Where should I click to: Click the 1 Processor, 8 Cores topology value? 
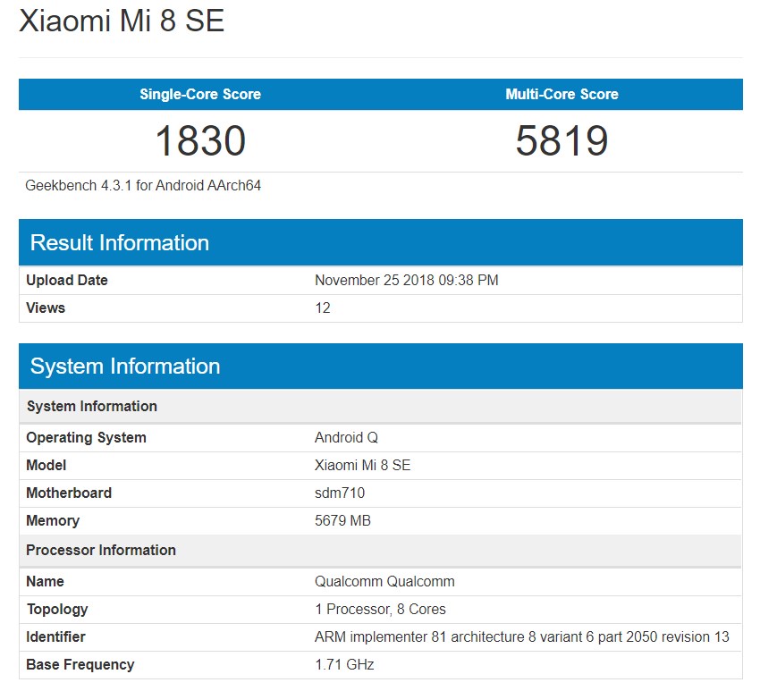pos(380,609)
